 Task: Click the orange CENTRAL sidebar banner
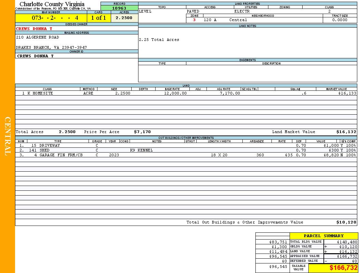point(8,136)
